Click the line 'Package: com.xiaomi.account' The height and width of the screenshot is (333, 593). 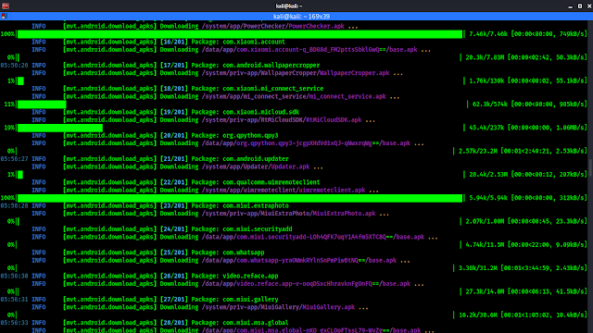[238, 42]
